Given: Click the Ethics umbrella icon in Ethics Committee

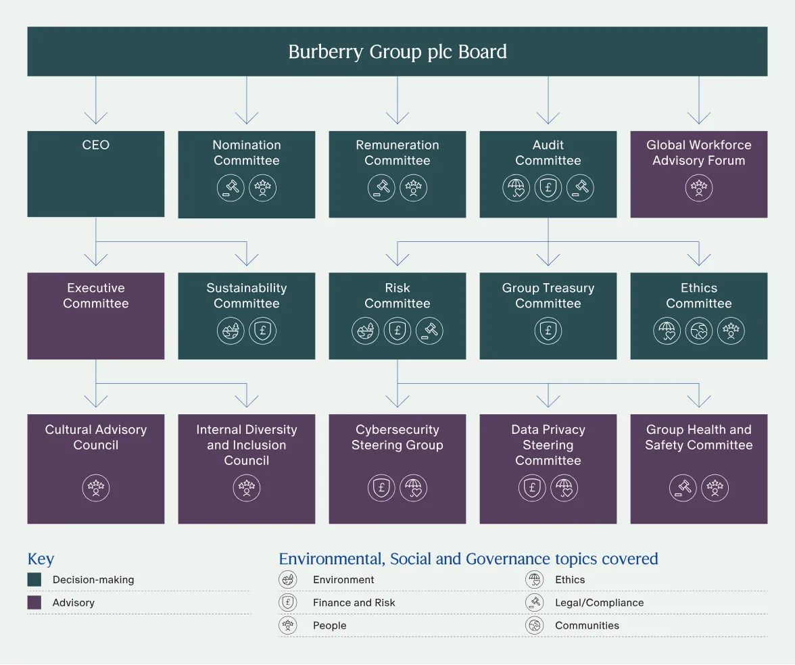Looking at the screenshot, I should point(667,330).
